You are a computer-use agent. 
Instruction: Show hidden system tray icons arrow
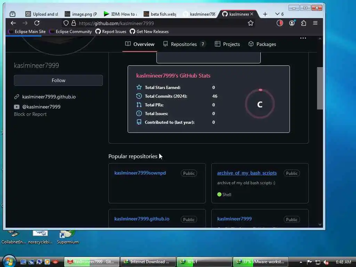(301, 262)
